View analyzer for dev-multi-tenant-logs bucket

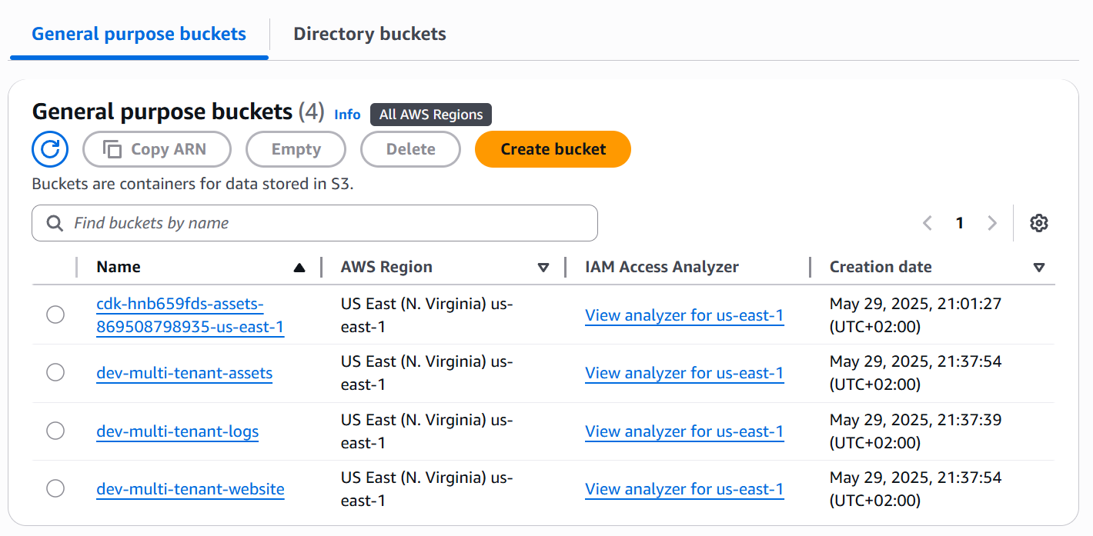click(684, 431)
